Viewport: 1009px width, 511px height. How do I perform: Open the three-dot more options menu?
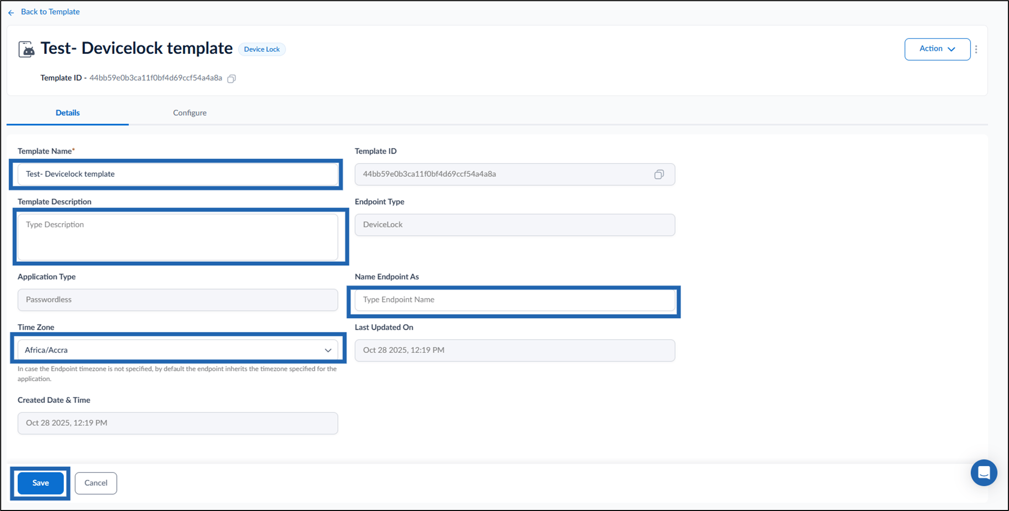tap(976, 49)
